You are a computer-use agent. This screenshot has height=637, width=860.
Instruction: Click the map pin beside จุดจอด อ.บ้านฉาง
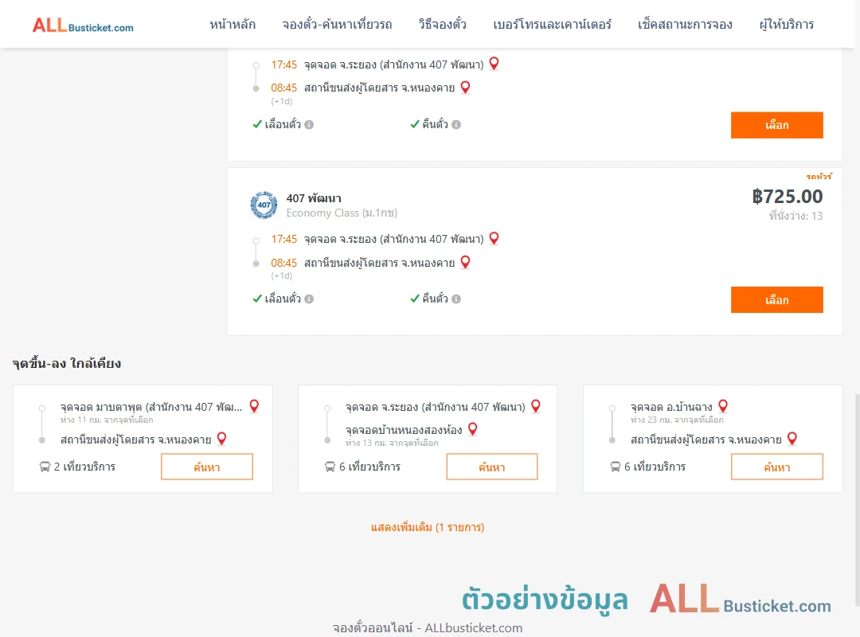pos(723,406)
